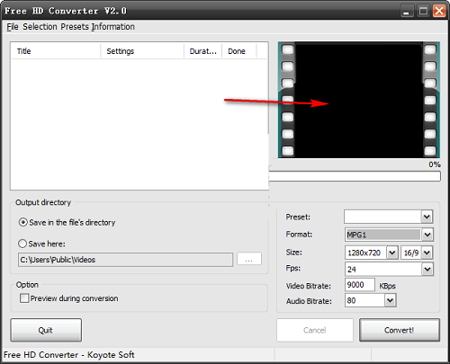This screenshot has width=450, height=364.
Task: Open the aspect ratio 16/9 dropdown
Action: point(427,253)
